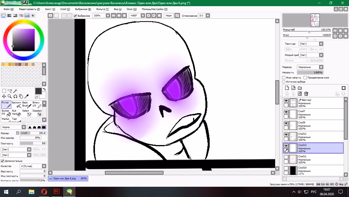
Task: Open the rotation angle dropdown
Action: click(143, 16)
